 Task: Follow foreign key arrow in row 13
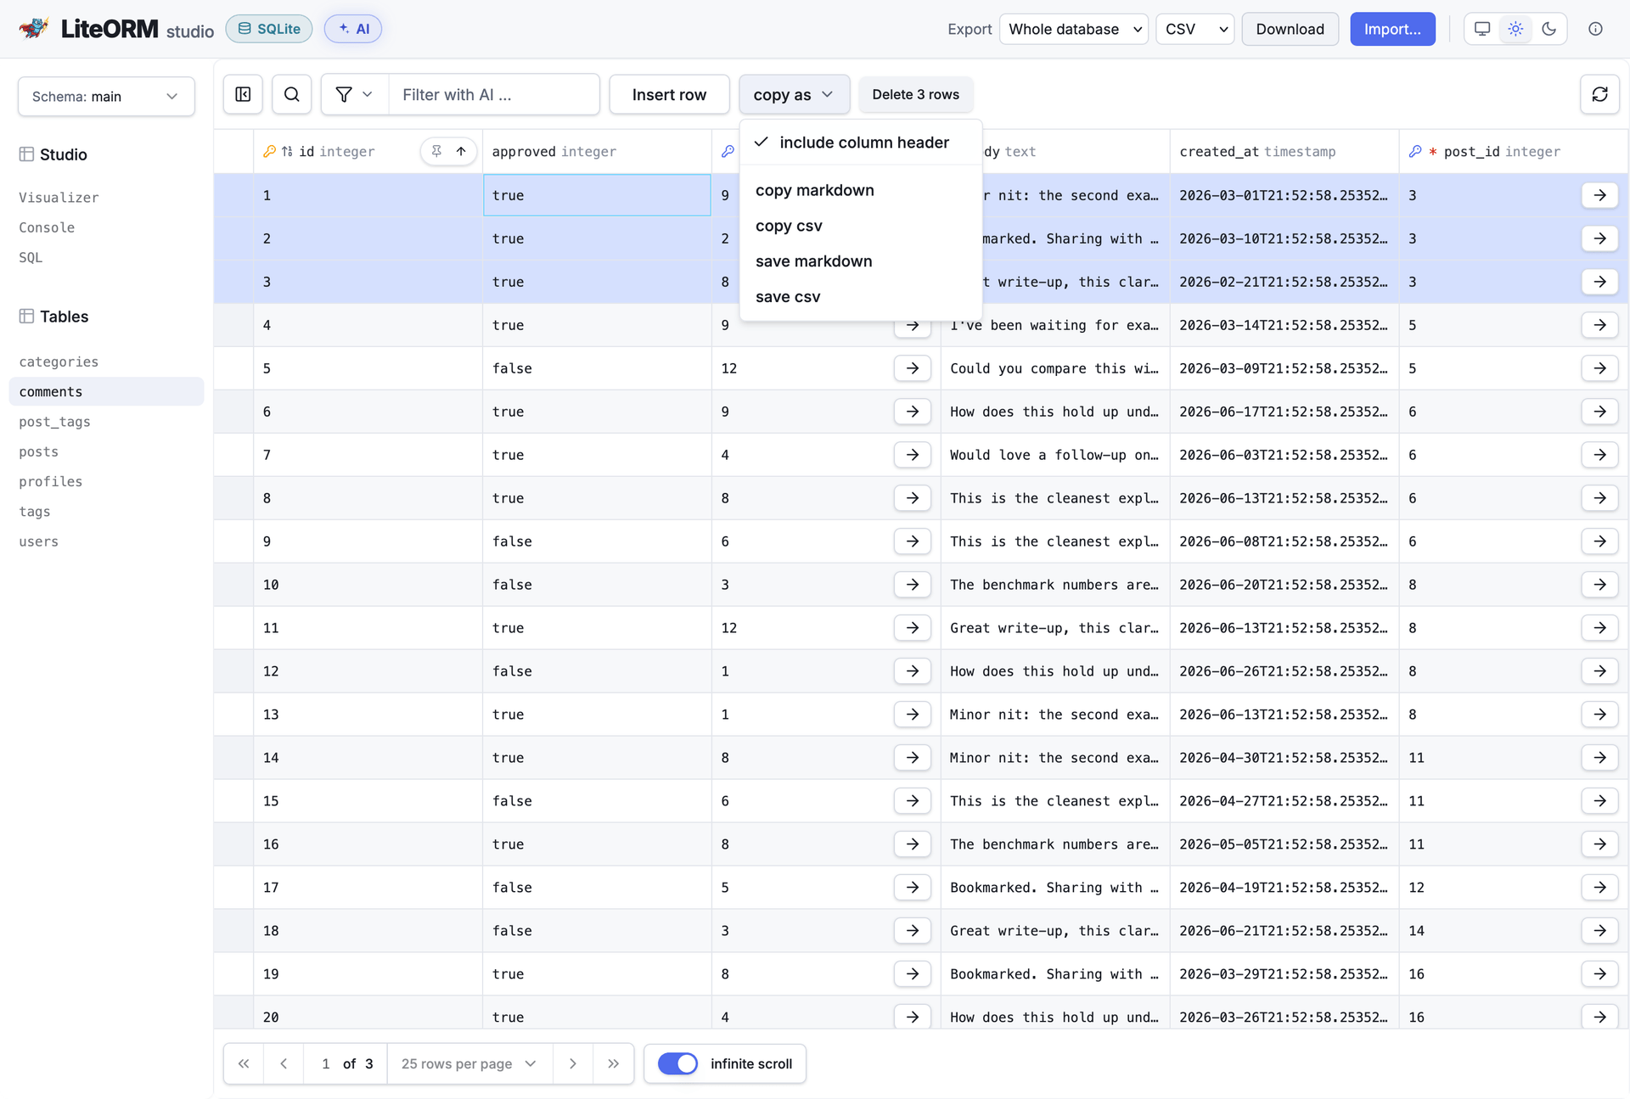[912, 715]
